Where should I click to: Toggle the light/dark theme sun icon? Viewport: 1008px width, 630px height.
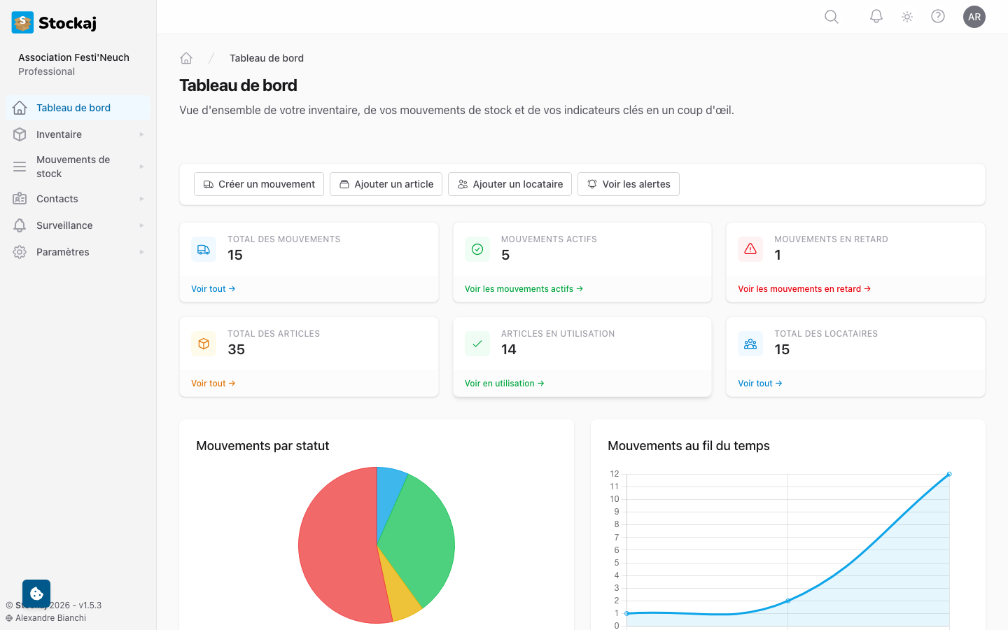tap(907, 17)
